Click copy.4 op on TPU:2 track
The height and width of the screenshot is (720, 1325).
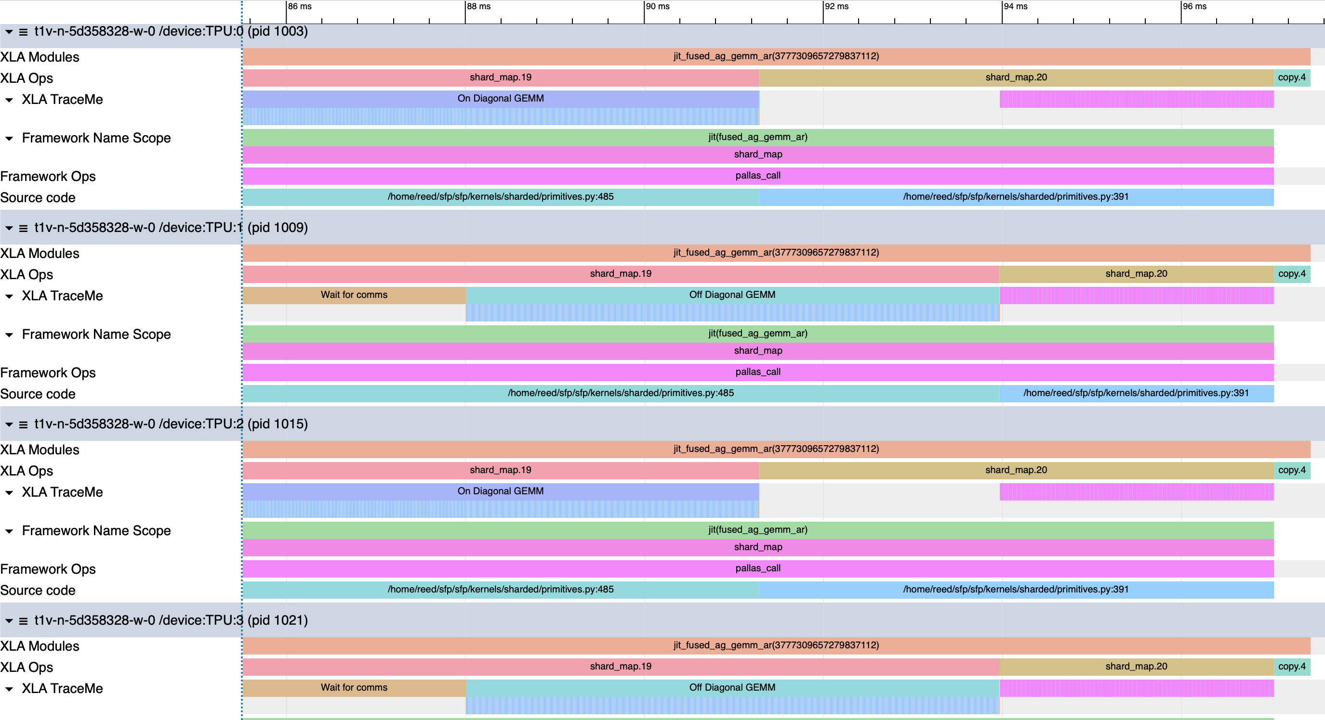[1292, 470]
